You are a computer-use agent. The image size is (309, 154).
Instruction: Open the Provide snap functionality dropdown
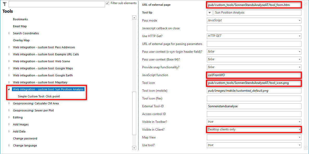tap(299, 67)
